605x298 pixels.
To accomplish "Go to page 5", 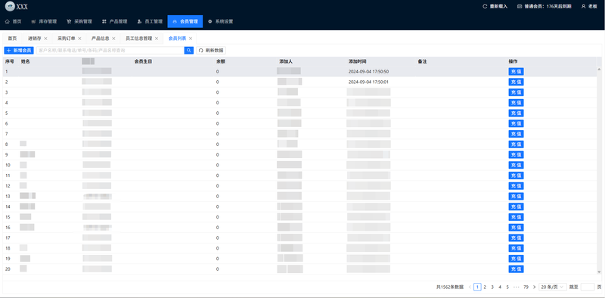I will pos(507,287).
